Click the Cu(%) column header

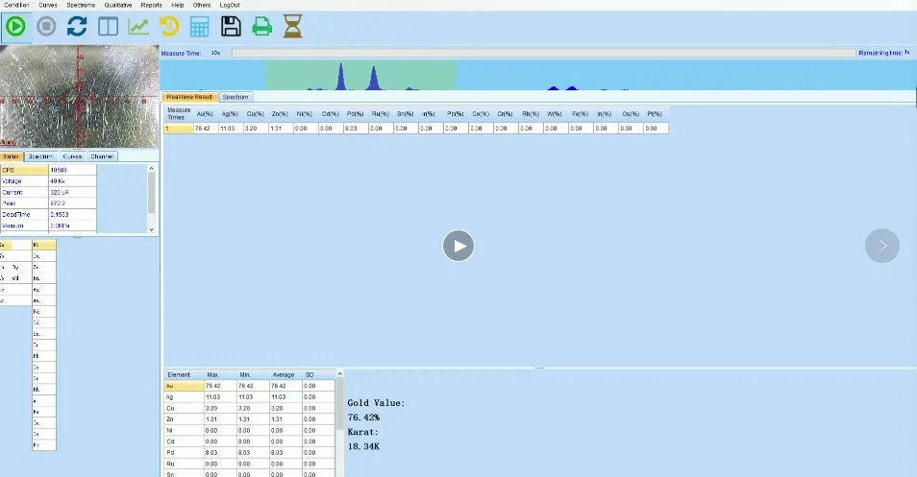(x=255, y=114)
